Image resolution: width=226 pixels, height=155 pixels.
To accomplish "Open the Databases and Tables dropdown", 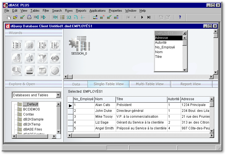I will (58, 95).
